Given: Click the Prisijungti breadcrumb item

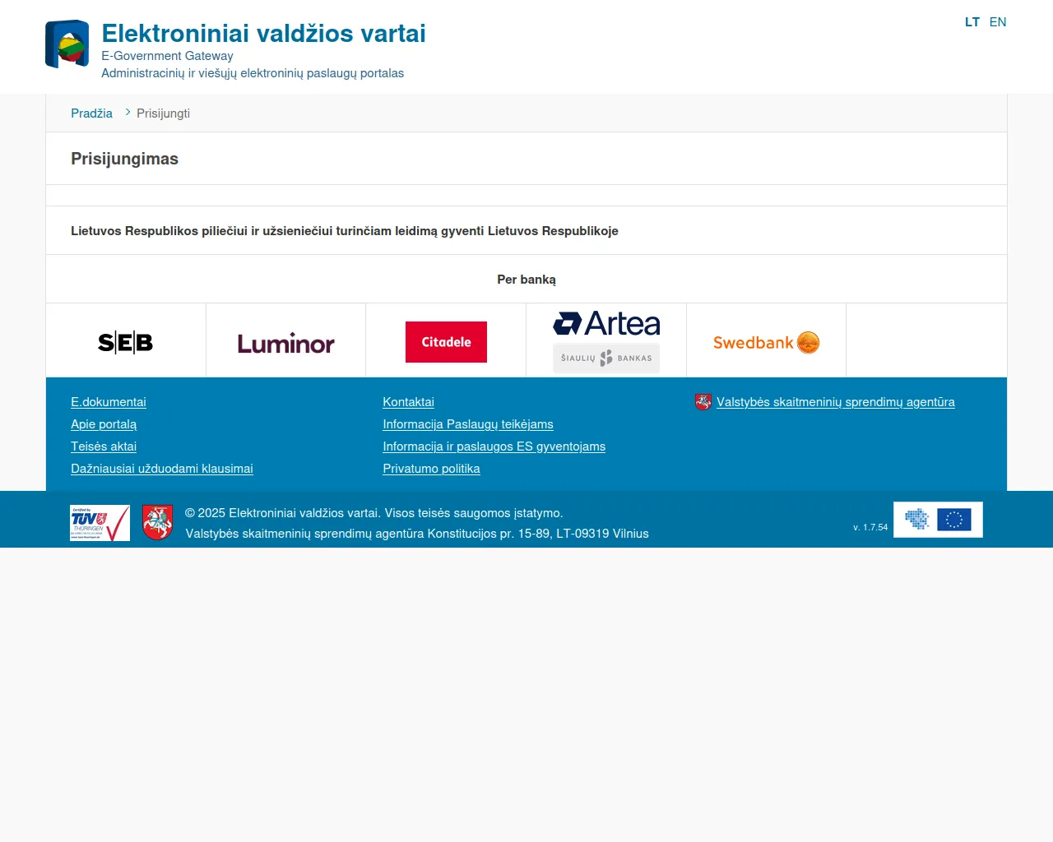Looking at the screenshot, I should point(163,113).
